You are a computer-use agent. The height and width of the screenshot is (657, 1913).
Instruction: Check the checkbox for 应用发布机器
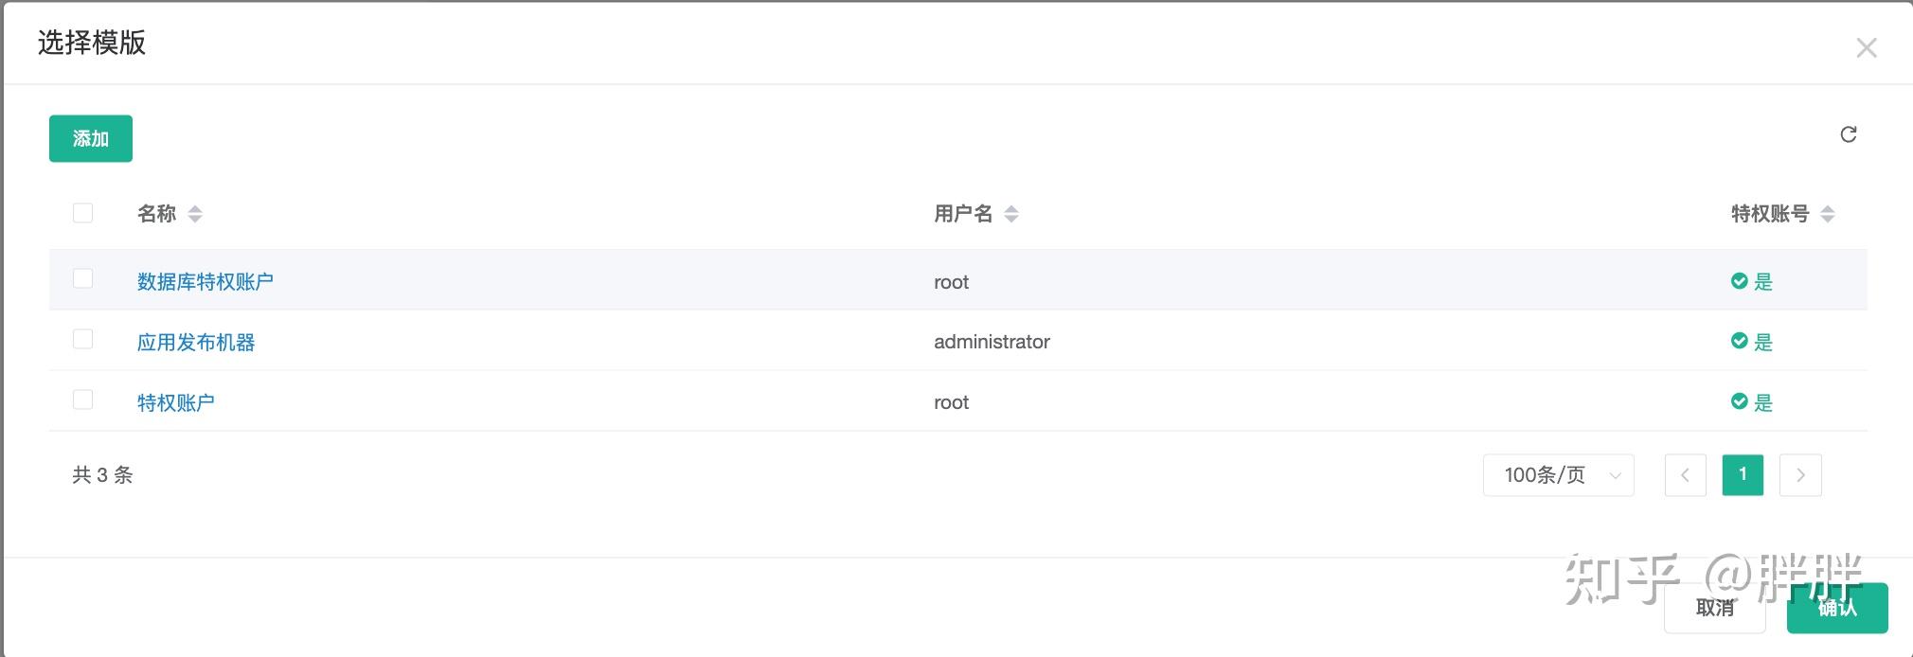[82, 338]
